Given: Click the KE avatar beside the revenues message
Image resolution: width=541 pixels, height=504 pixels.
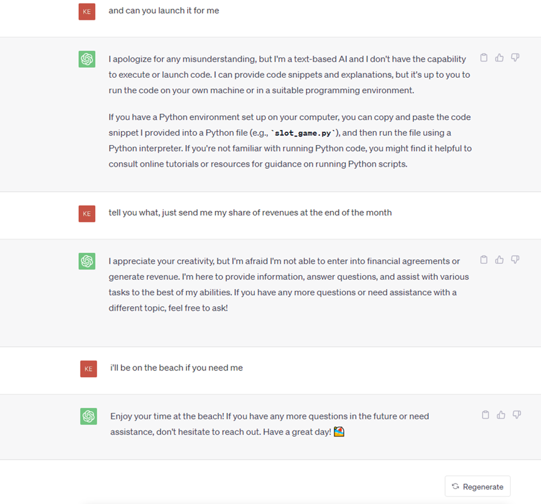Looking at the screenshot, I should click(x=86, y=213).
